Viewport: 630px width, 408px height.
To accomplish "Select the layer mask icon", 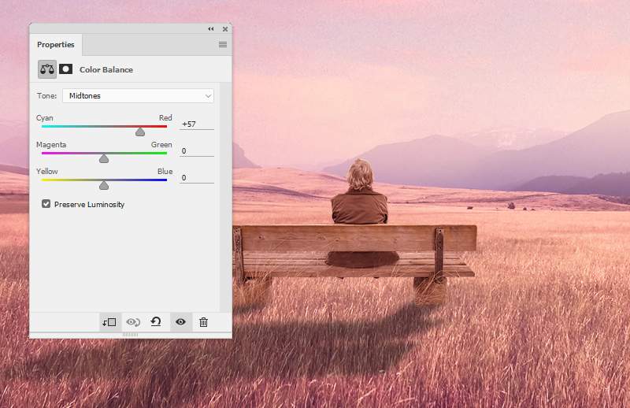I will [66, 69].
